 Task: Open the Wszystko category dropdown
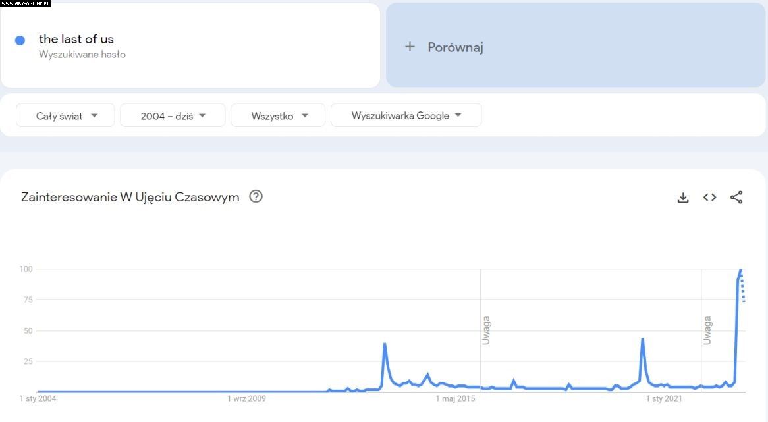[278, 115]
